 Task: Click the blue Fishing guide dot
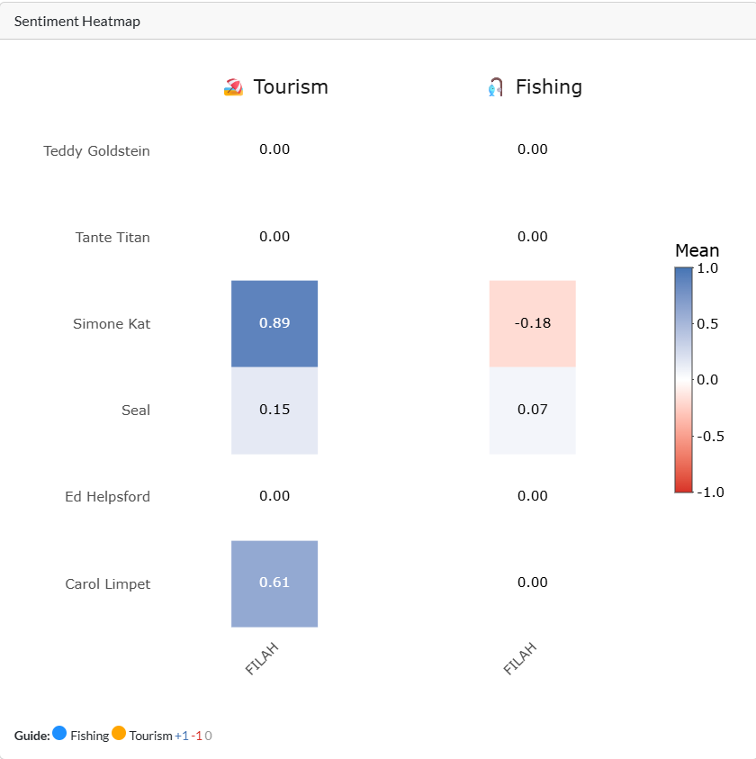point(59,734)
